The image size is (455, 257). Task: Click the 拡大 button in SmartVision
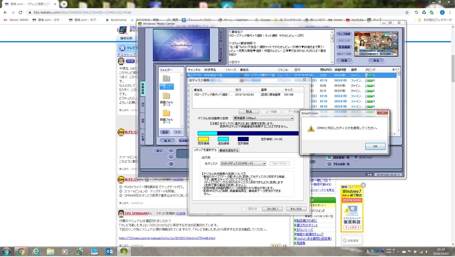[x=168, y=141]
